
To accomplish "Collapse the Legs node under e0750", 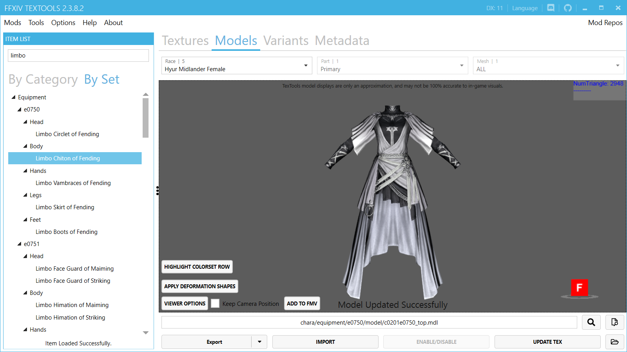I will (x=25, y=195).
